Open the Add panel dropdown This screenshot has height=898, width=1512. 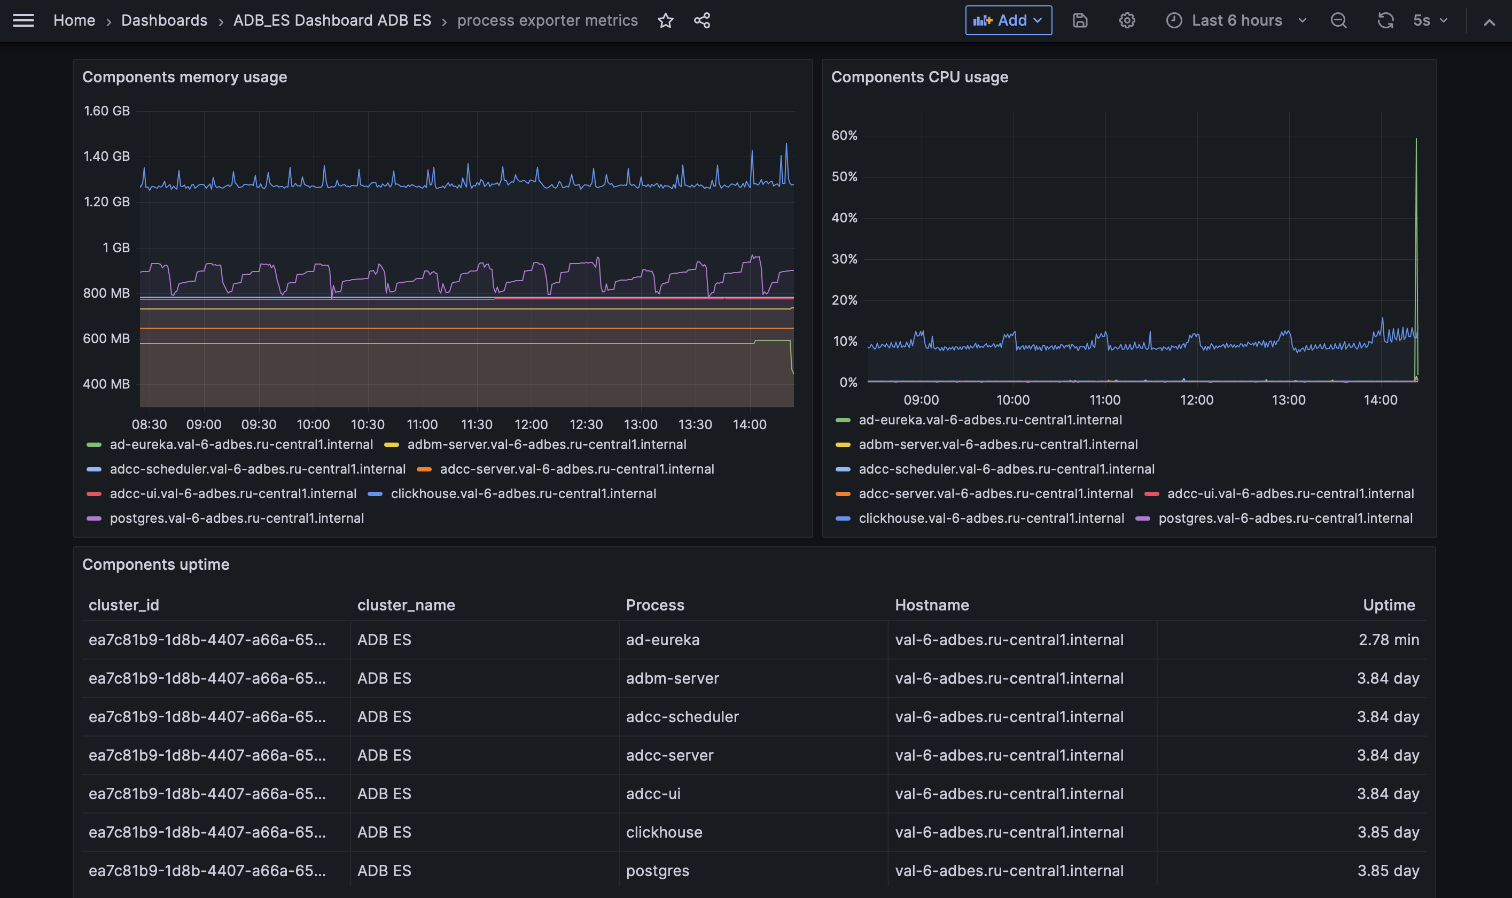click(x=1008, y=20)
